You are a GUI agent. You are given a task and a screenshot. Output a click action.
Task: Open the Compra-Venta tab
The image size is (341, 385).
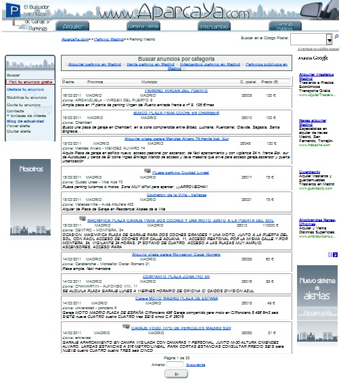point(143,26)
